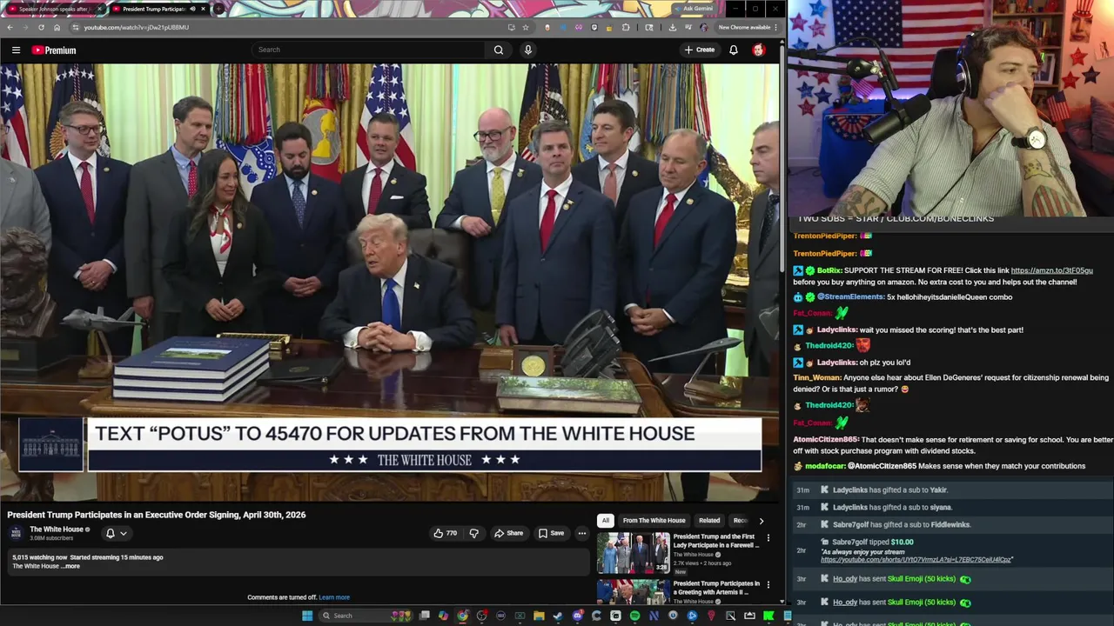
Task: Open the Amazon support link in chat
Action: pyautogui.click(x=1051, y=270)
